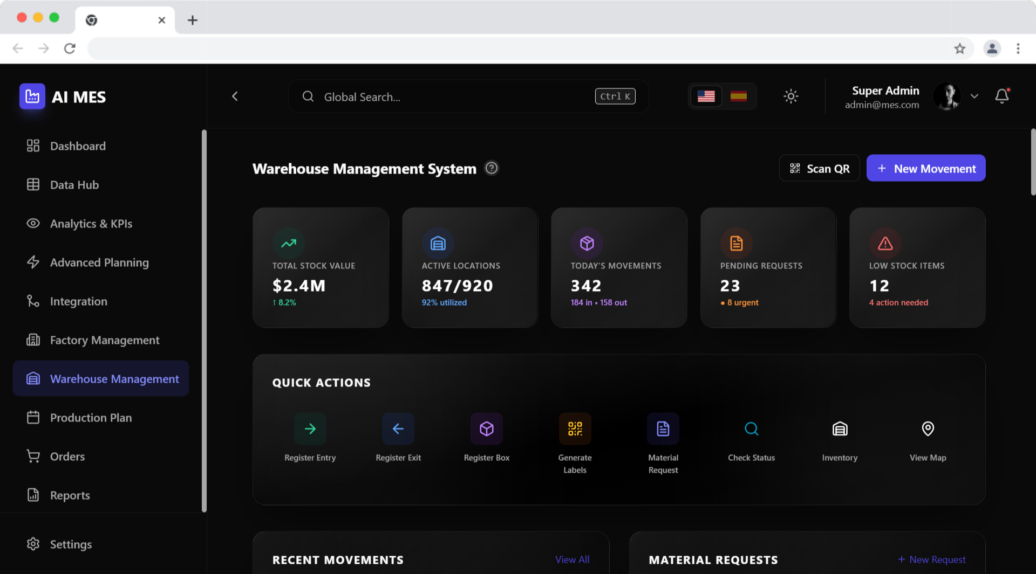Open Orders in the sidebar

[x=101, y=457]
